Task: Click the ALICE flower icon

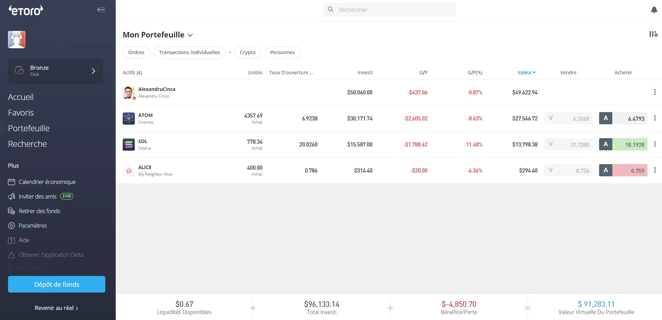Action: 129,170
